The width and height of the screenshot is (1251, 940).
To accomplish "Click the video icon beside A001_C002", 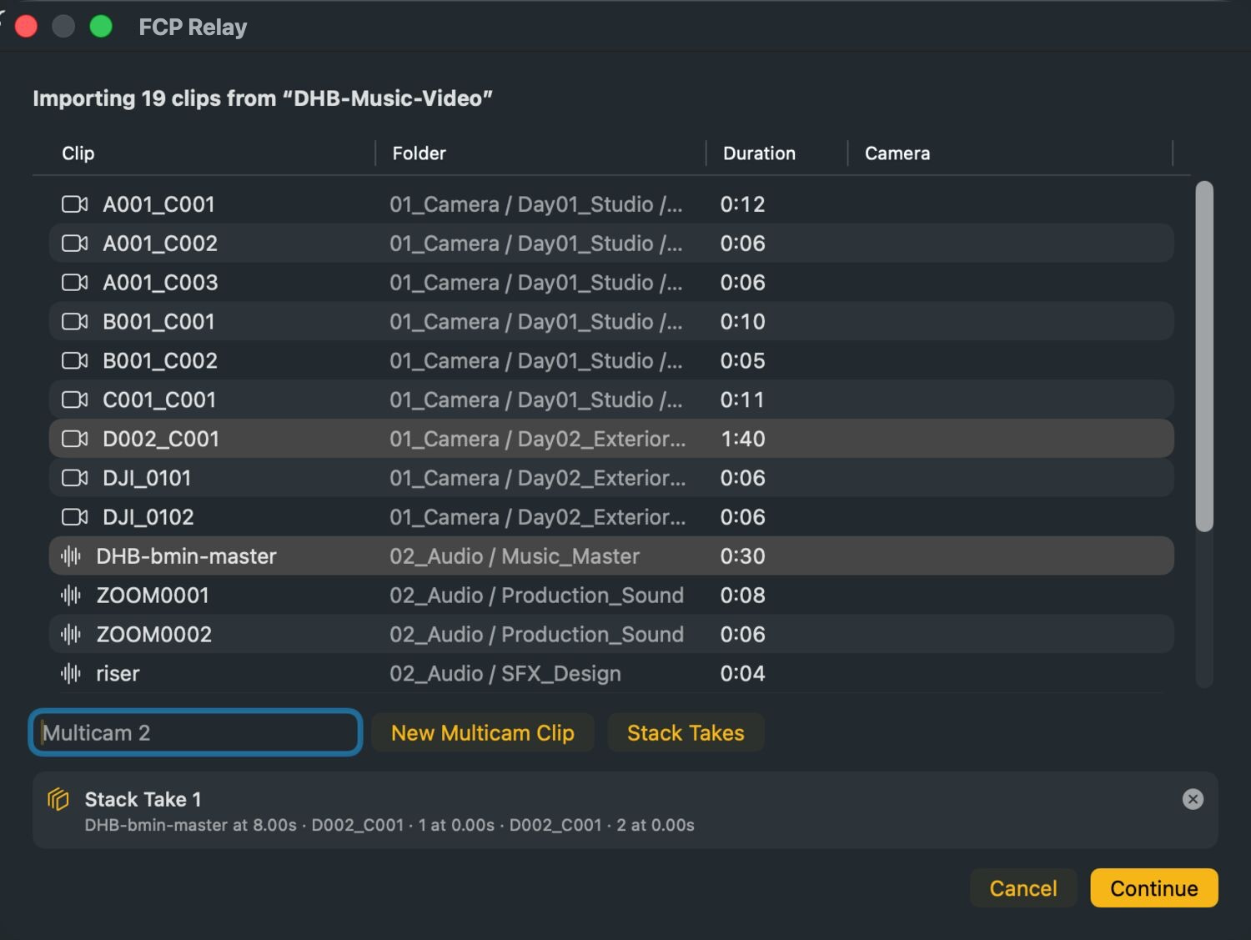I will (75, 244).
